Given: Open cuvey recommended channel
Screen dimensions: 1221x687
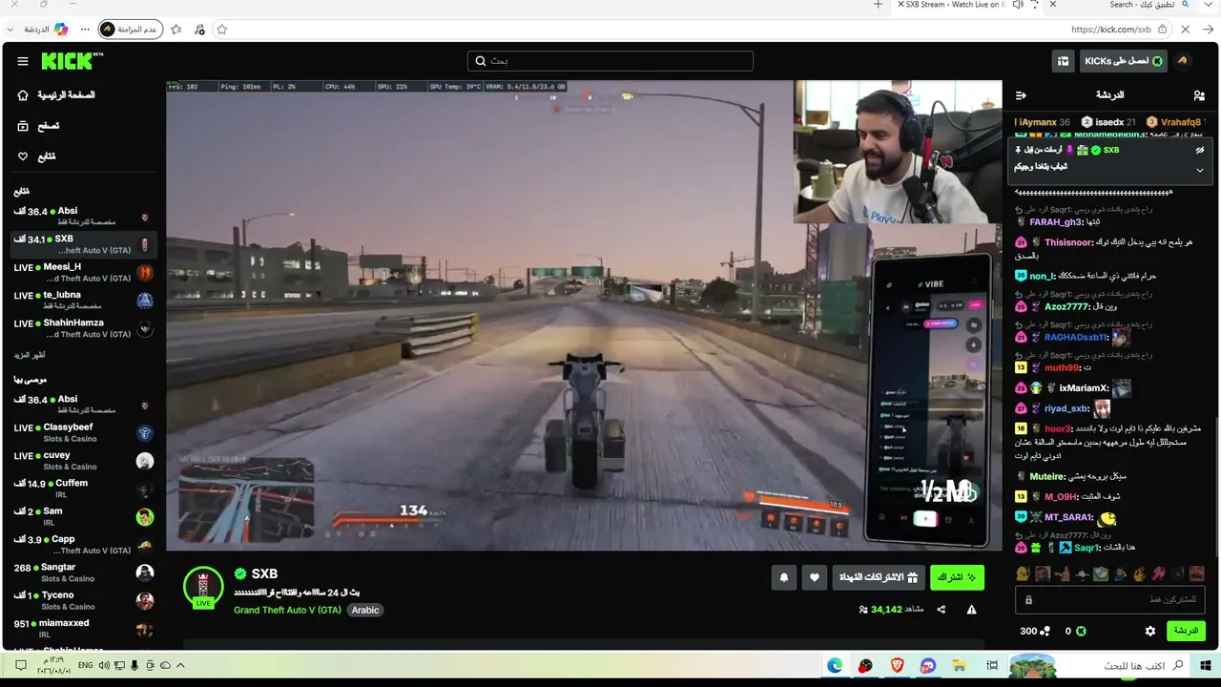Looking at the screenshot, I should 83,461.
